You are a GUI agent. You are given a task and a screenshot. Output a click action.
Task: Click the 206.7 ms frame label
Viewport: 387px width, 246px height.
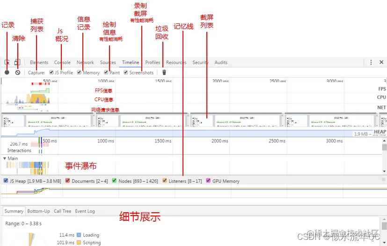point(19,144)
